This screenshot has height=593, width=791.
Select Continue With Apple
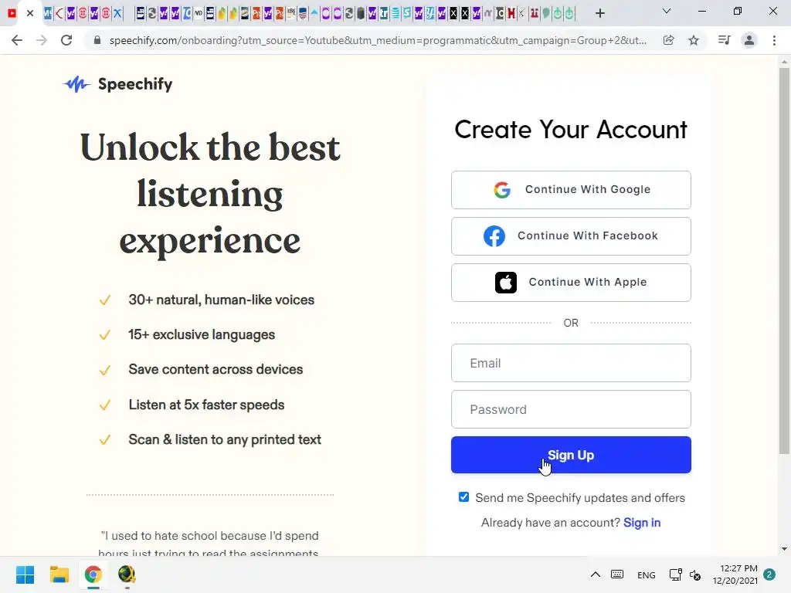(x=571, y=283)
